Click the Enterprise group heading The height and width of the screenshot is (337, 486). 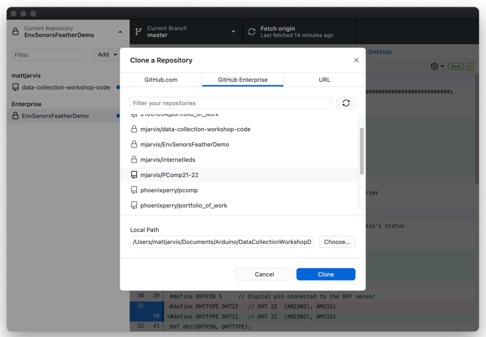point(26,104)
